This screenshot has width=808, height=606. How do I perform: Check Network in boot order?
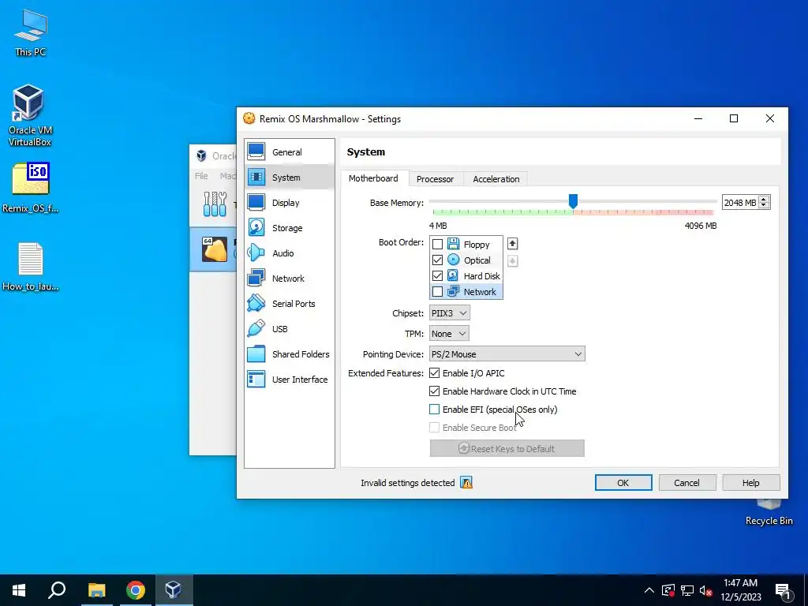(x=437, y=292)
